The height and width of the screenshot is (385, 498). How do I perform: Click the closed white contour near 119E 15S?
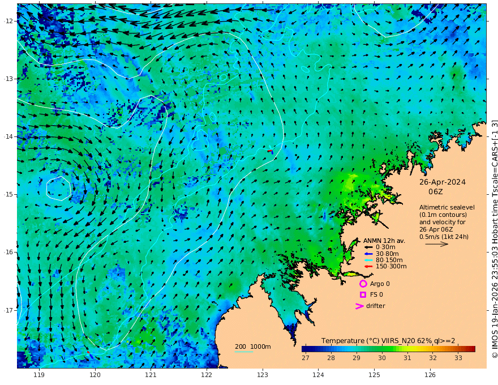point(58,189)
